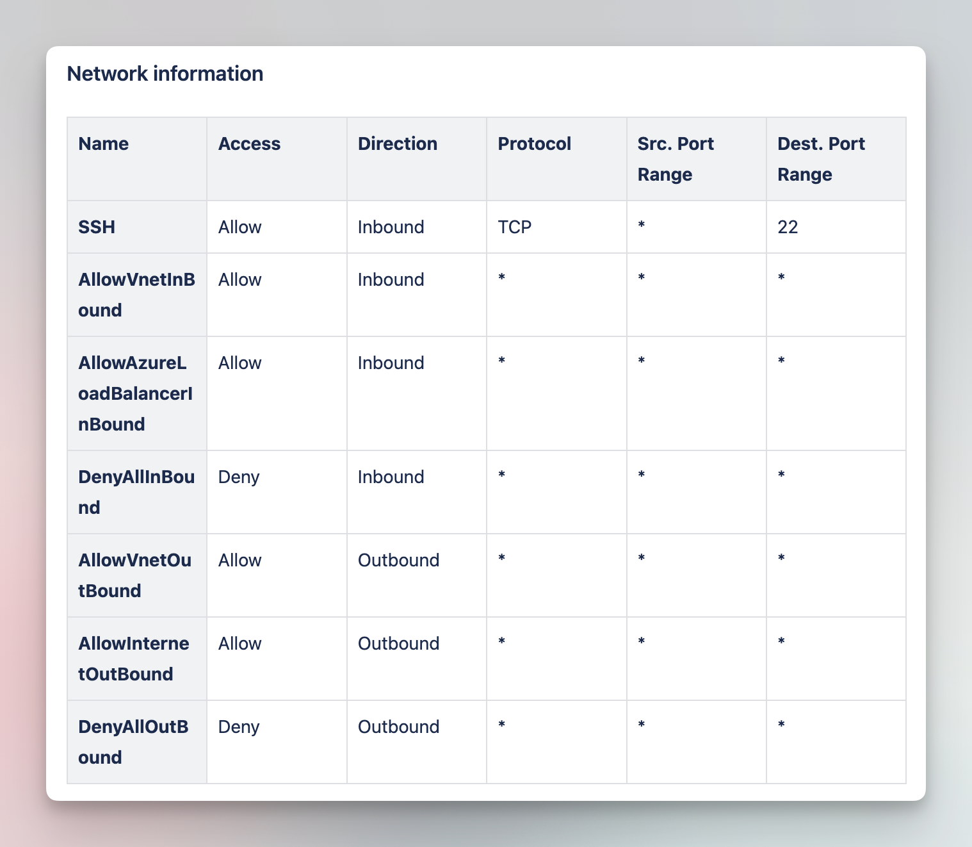
Task: Click the TCP protocol cell
Action: (514, 227)
